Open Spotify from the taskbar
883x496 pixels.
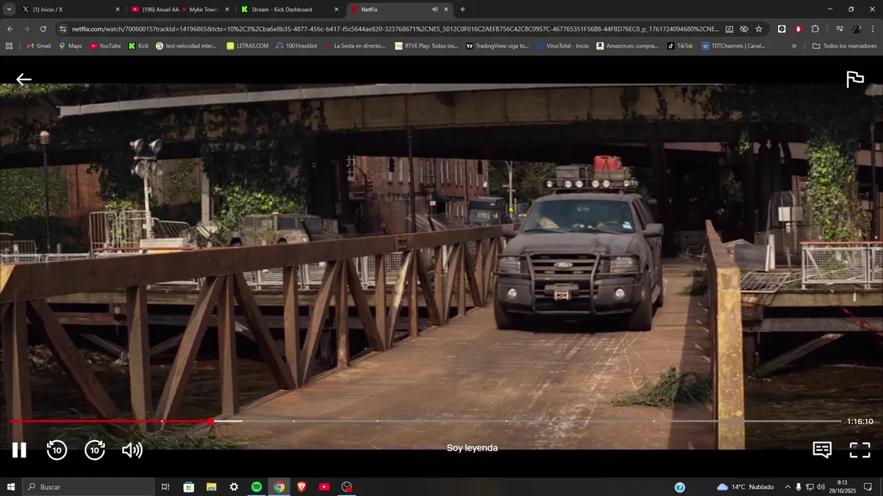(257, 487)
